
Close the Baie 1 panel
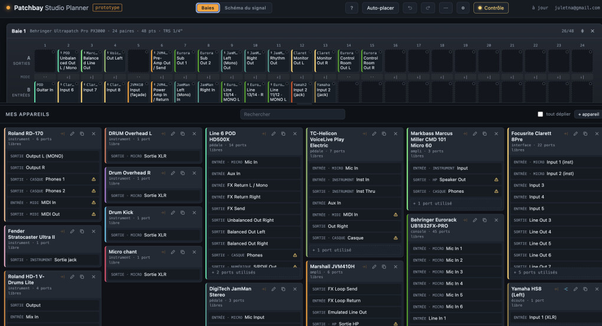[593, 31]
